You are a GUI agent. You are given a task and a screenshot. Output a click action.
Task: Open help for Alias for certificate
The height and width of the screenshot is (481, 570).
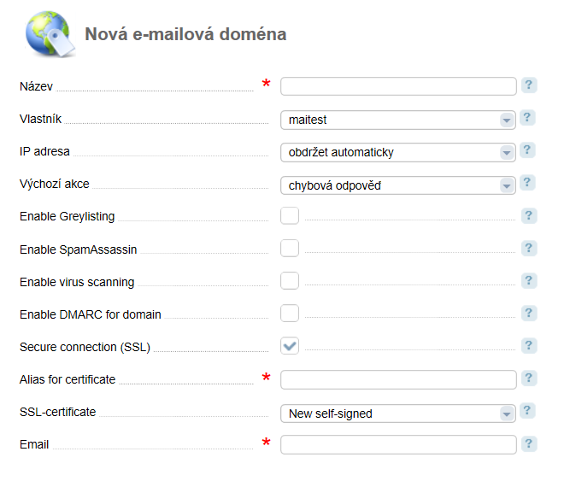click(x=529, y=378)
